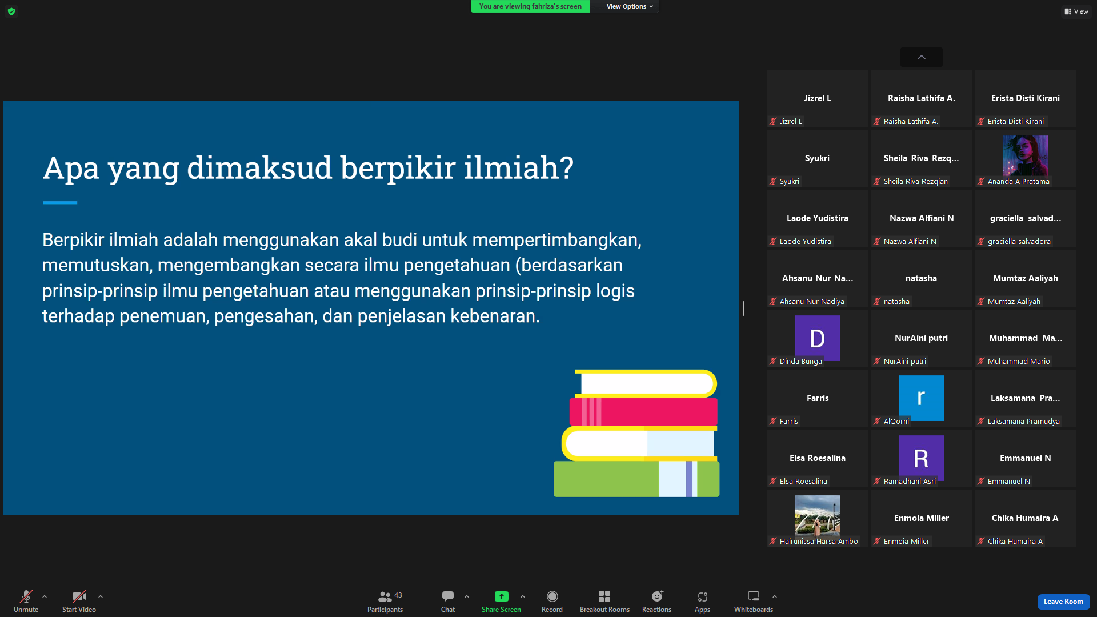Expand chat options arrow next to Chat

click(467, 596)
